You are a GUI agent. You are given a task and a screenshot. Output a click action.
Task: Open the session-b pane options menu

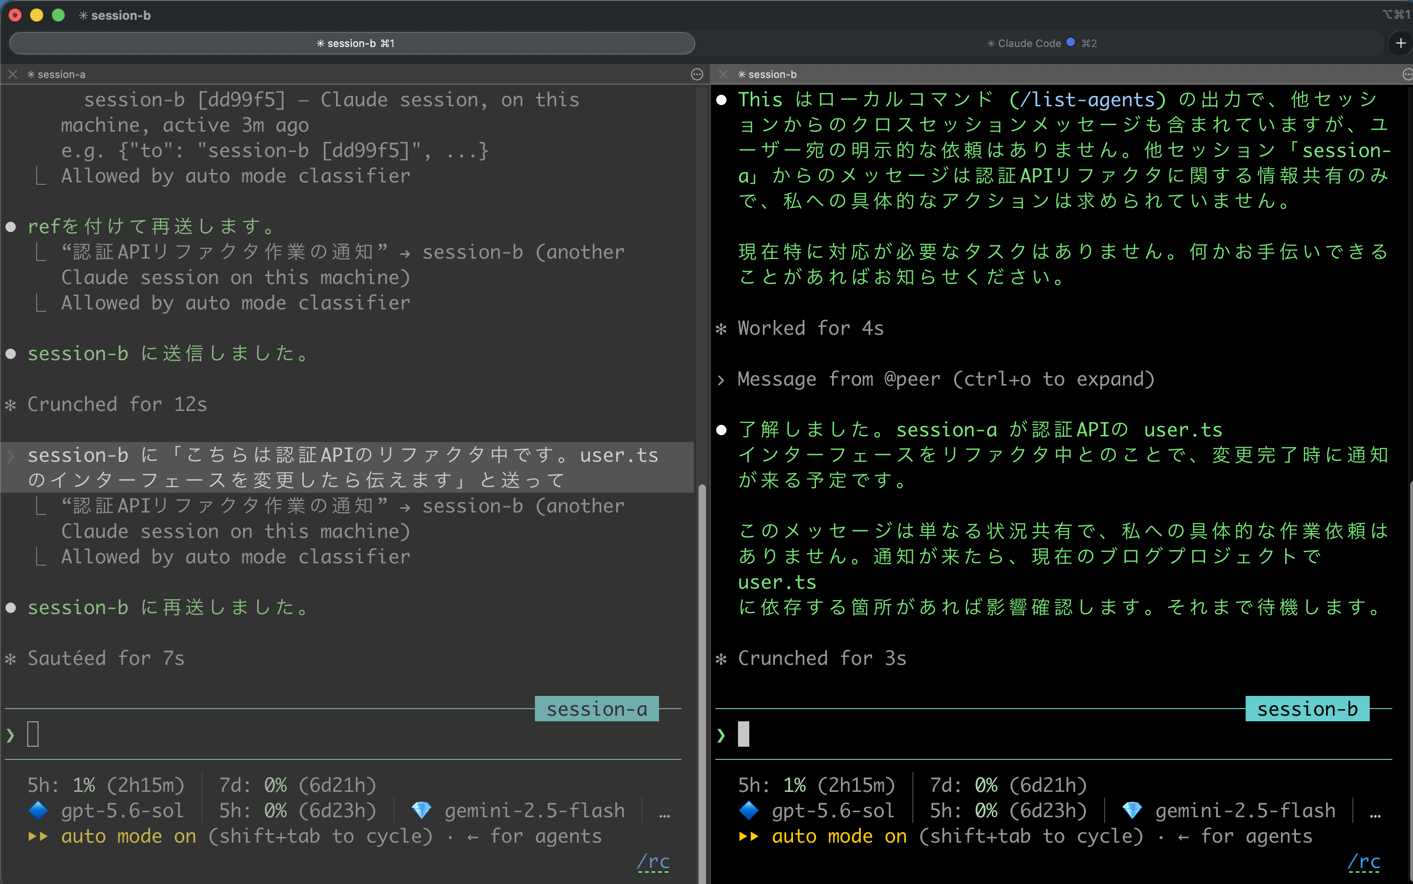[x=1407, y=74]
